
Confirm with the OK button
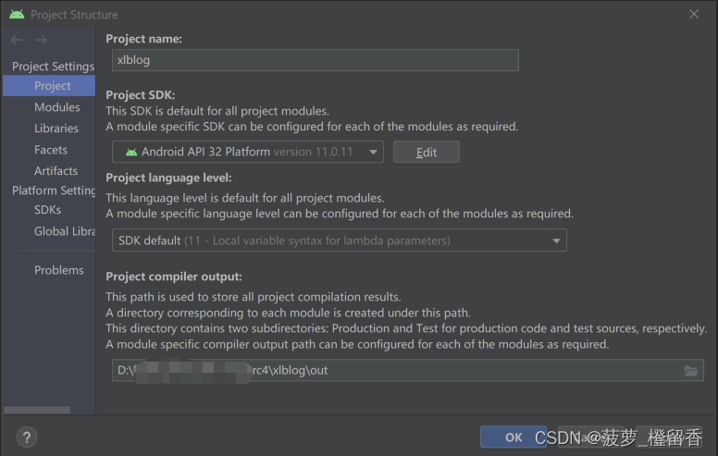[514, 438]
